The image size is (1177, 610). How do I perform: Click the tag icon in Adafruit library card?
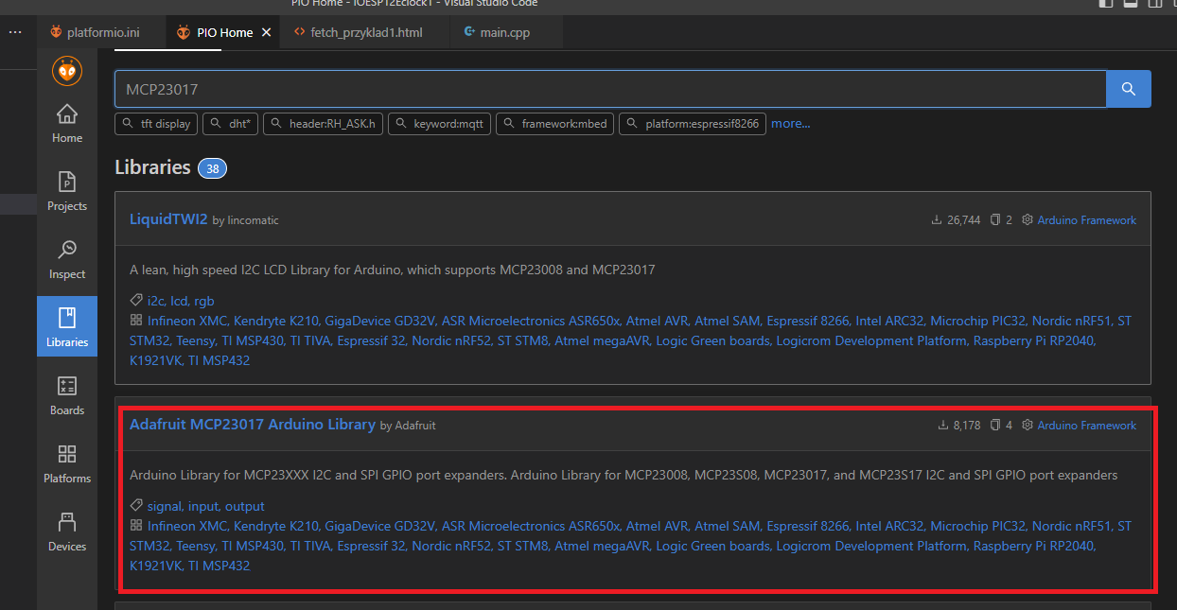[x=136, y=506]
